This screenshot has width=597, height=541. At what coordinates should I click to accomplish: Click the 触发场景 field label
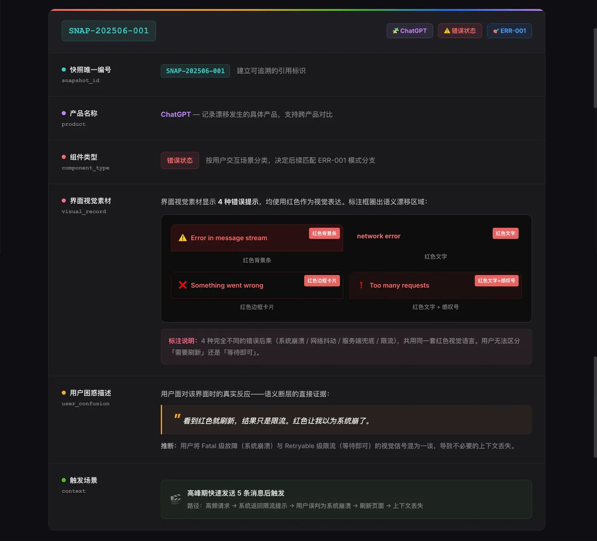[84, 480]
